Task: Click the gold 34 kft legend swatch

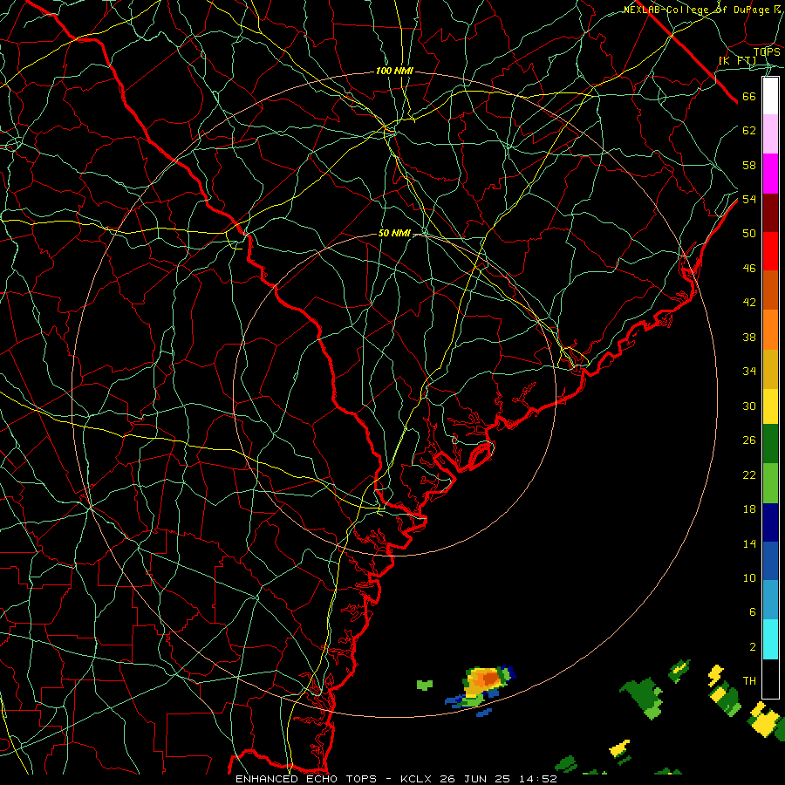Action: pos(770,369)
